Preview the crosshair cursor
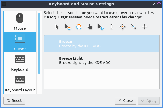The width and height of the screenshot is (163, 108). click(144, 27)
